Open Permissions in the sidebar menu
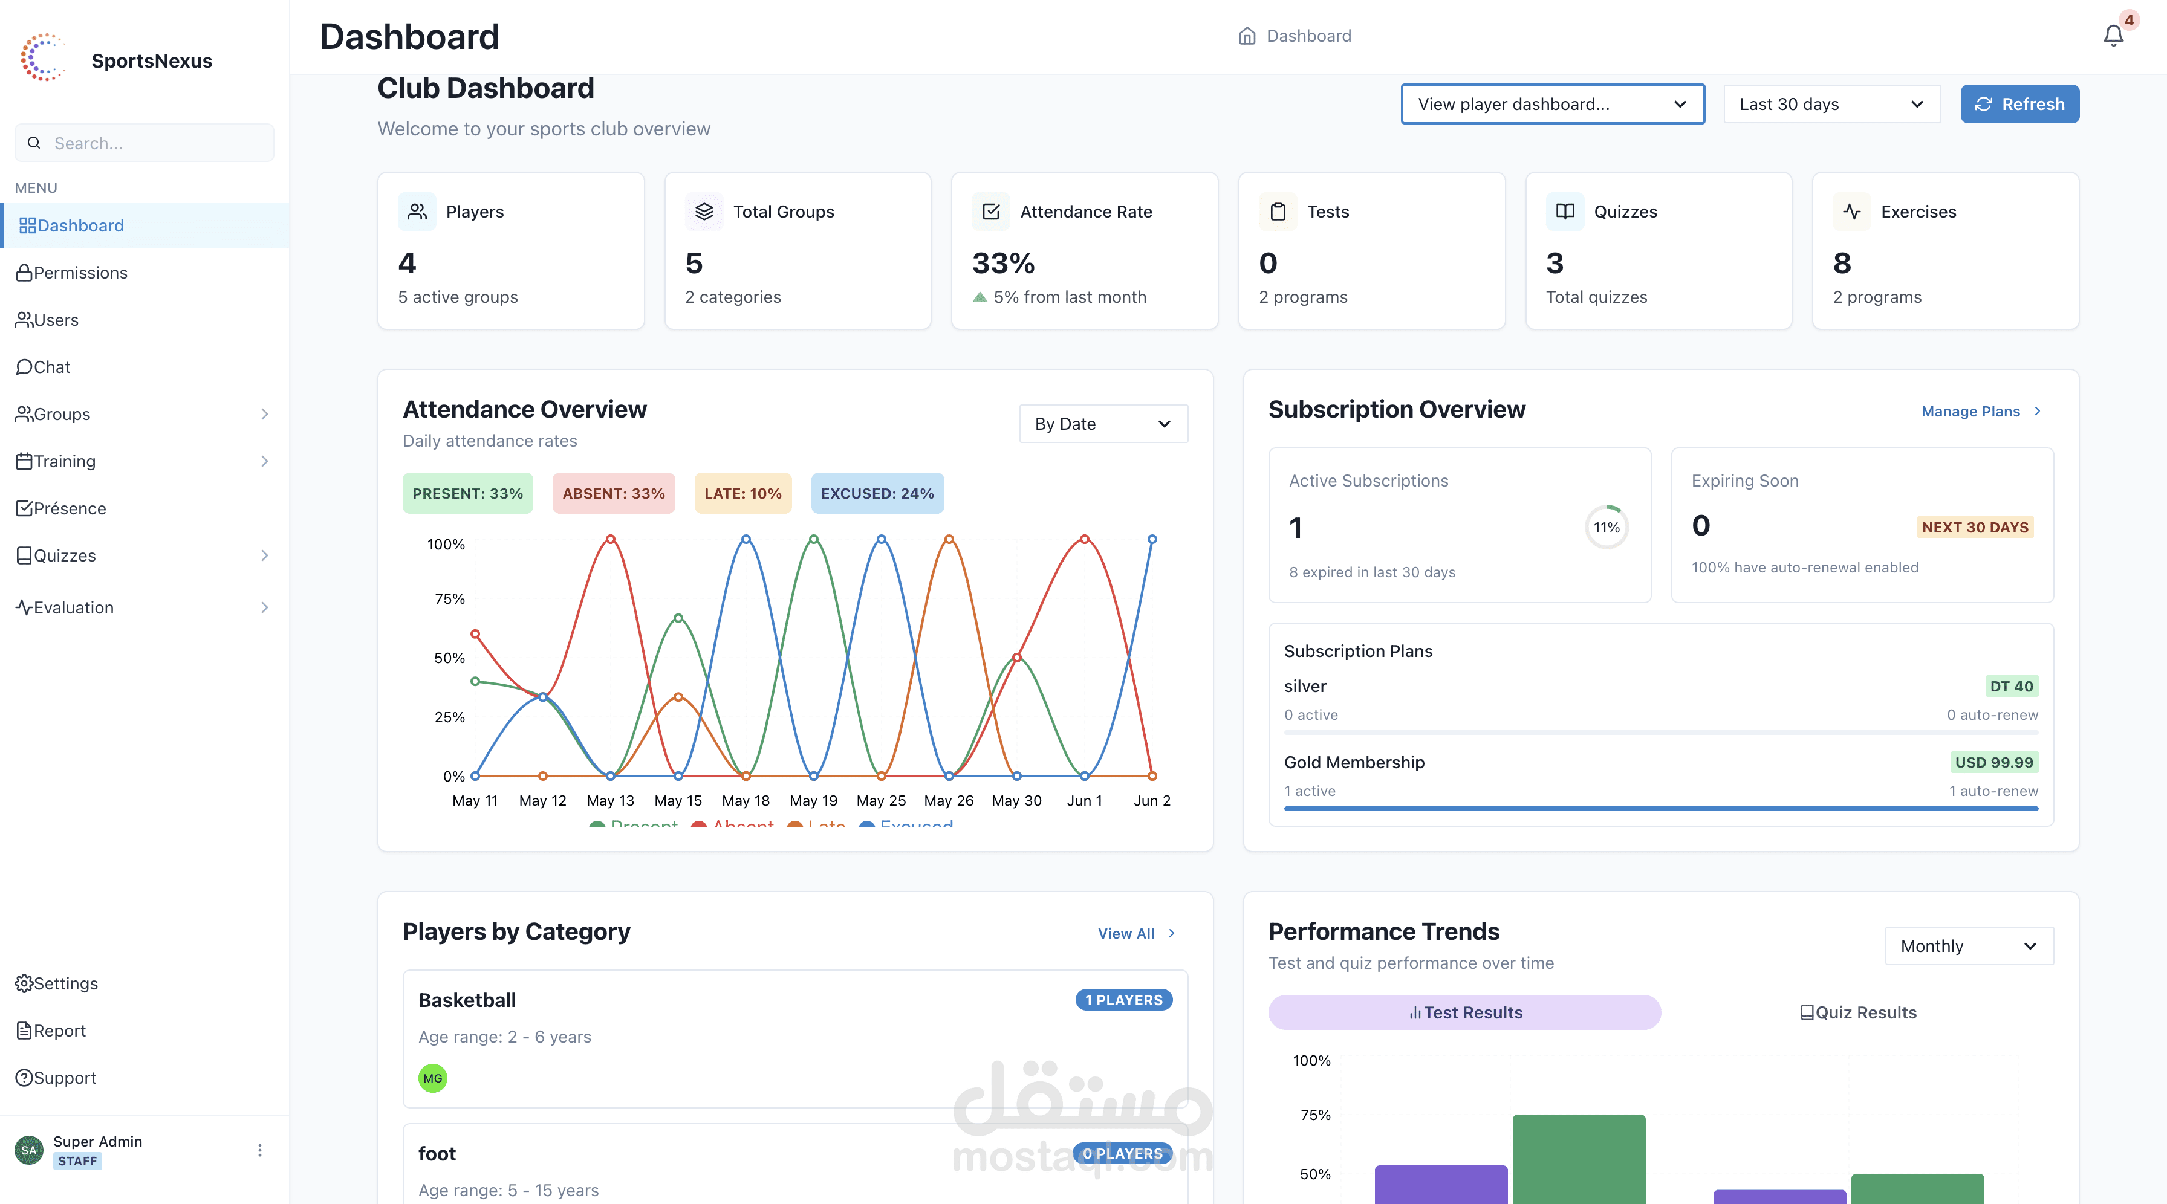Viewport: 2167px width, 1204px height. coord(80,273)
